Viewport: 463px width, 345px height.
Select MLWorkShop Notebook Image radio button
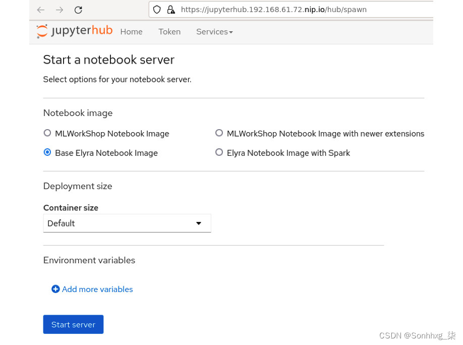click(x=47, y=133)
